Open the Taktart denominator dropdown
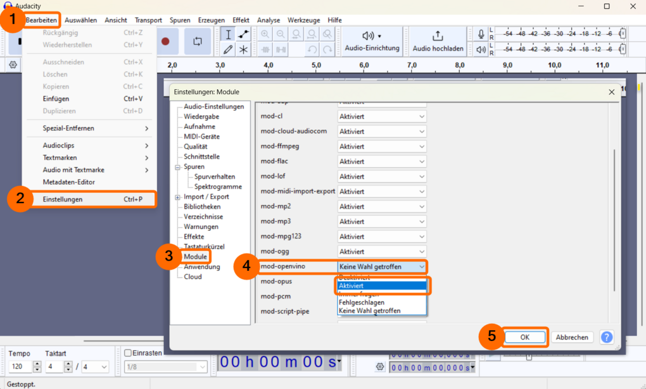The image size is (646, 389). [95, 366]
